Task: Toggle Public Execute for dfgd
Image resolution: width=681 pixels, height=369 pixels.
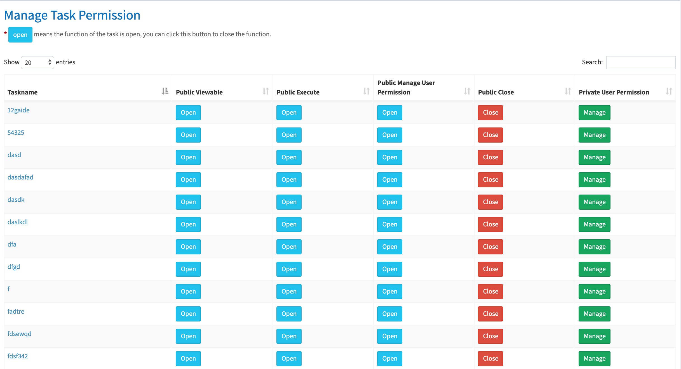Action: (x=289, y=269)
